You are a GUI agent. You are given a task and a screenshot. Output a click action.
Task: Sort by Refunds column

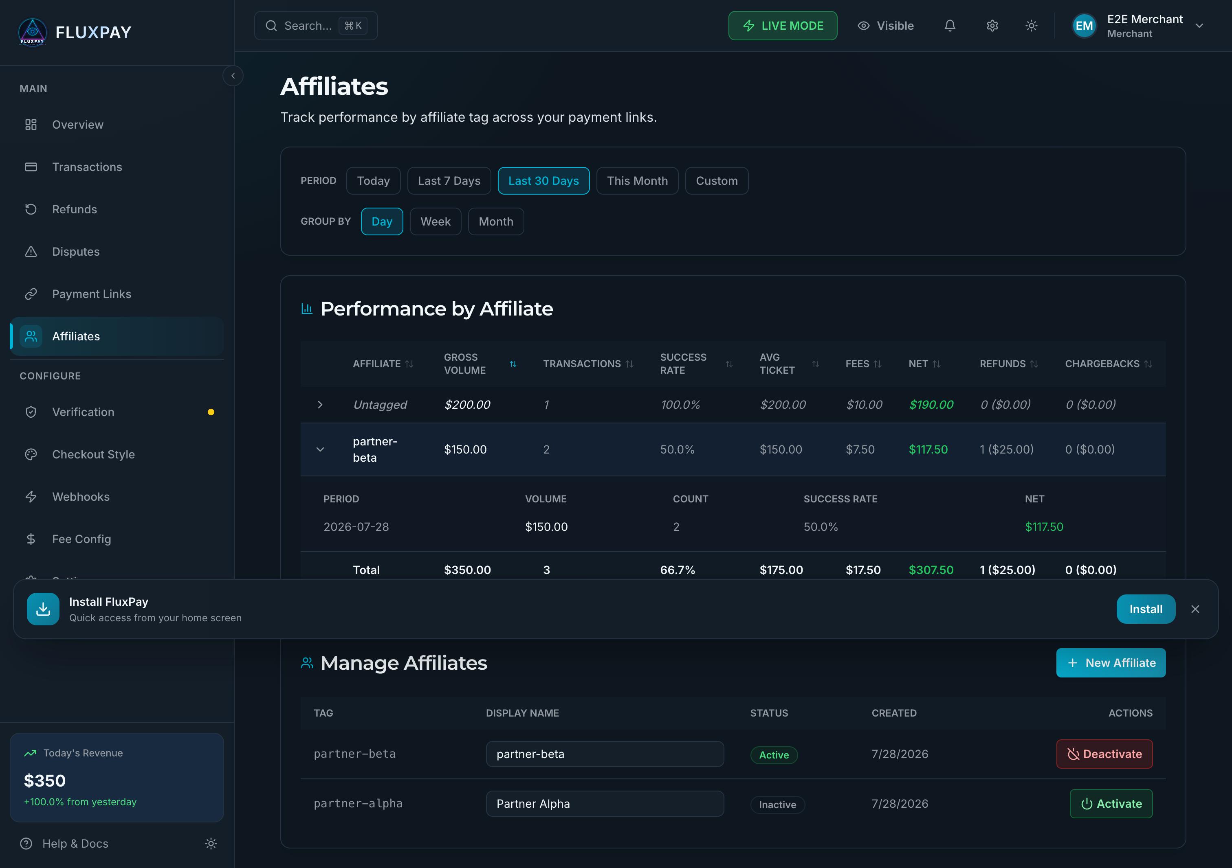coord(1009,364)
